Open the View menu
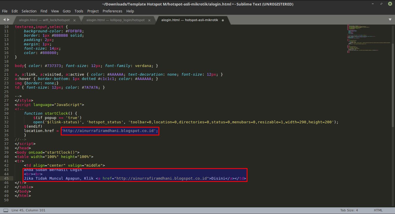The width and height of the screenshot is (395, 214). [x=55, y=11]
